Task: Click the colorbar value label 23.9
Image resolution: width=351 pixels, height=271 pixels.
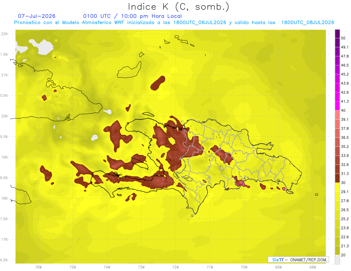Action: click(345, 228)
